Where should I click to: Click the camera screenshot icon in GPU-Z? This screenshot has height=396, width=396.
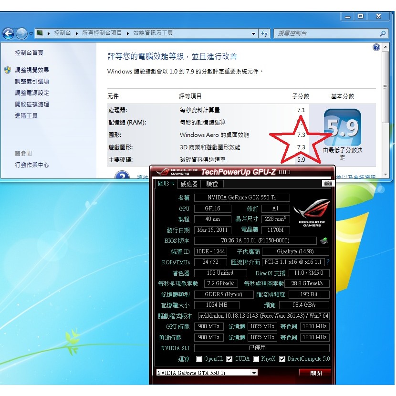(328, 183)
